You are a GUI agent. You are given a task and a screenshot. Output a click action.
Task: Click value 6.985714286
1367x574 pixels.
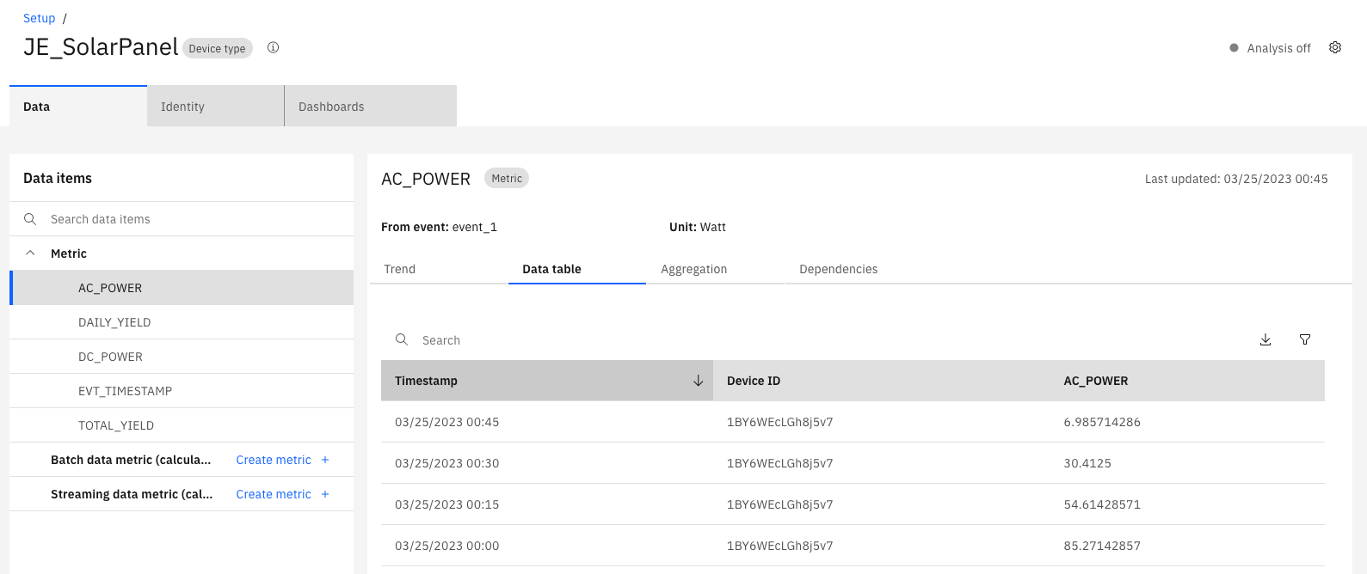click(1102, 422)
